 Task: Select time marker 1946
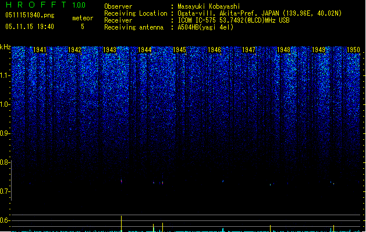214,50
